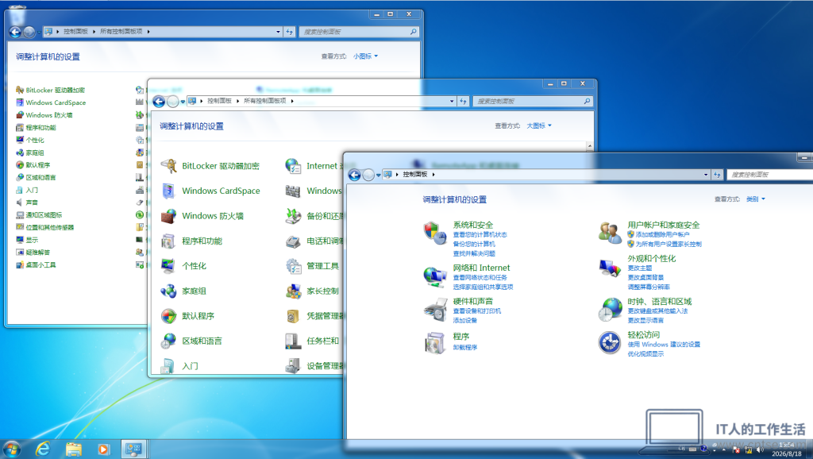Click 查看您的计算机状态 link
Screen dimensions: 813x459
480,235
